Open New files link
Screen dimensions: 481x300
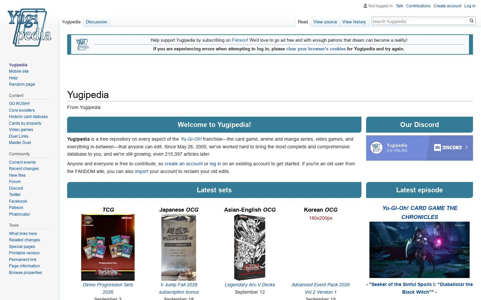[x=17, y=175]
